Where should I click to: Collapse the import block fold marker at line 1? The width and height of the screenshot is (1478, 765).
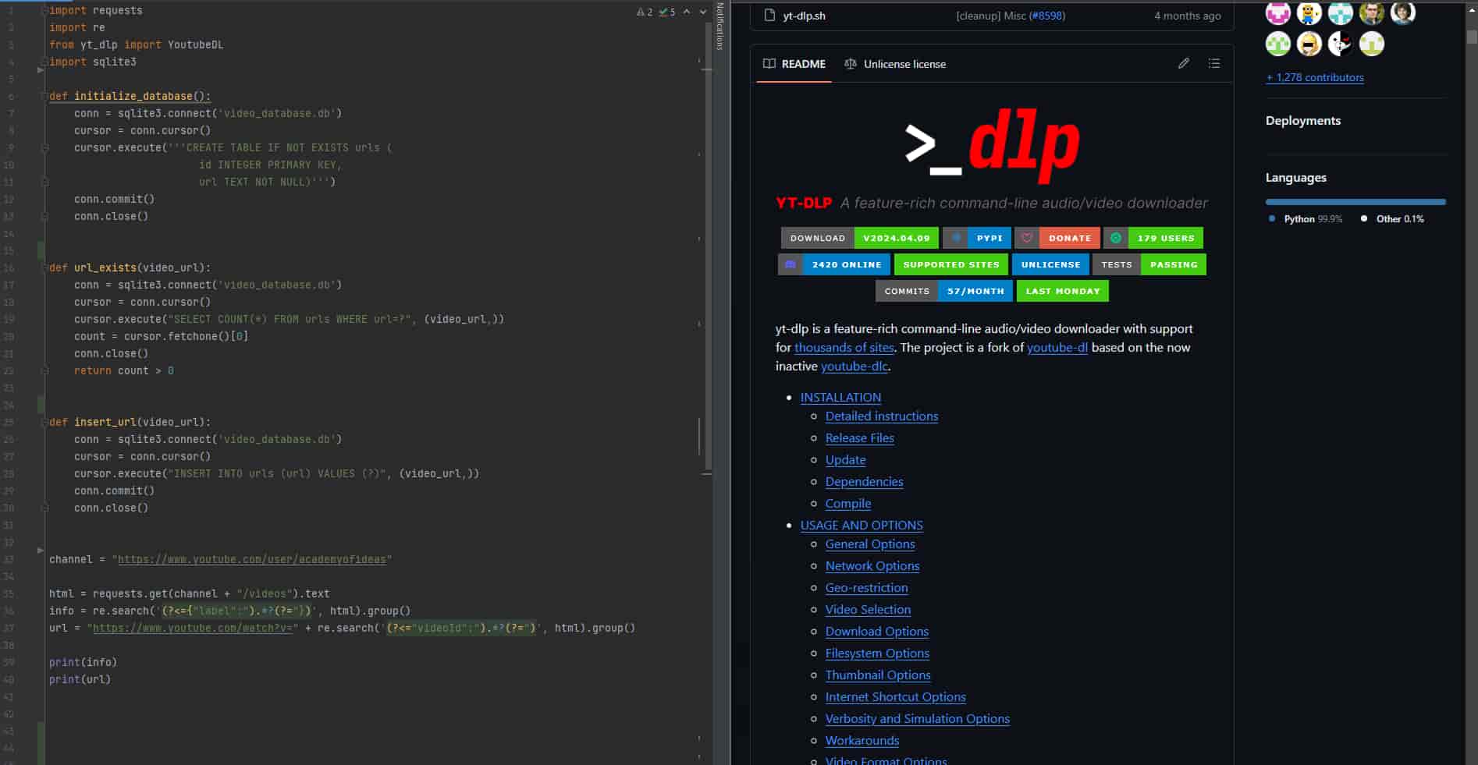tap(44, 11)
